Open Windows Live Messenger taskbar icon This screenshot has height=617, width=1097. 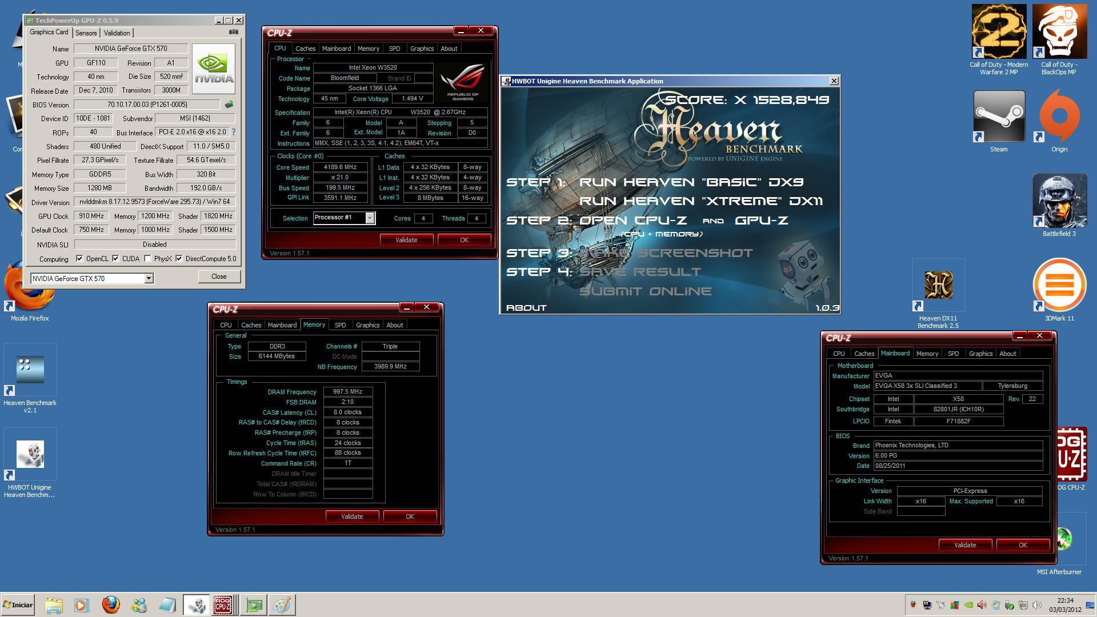click(139, 605)
